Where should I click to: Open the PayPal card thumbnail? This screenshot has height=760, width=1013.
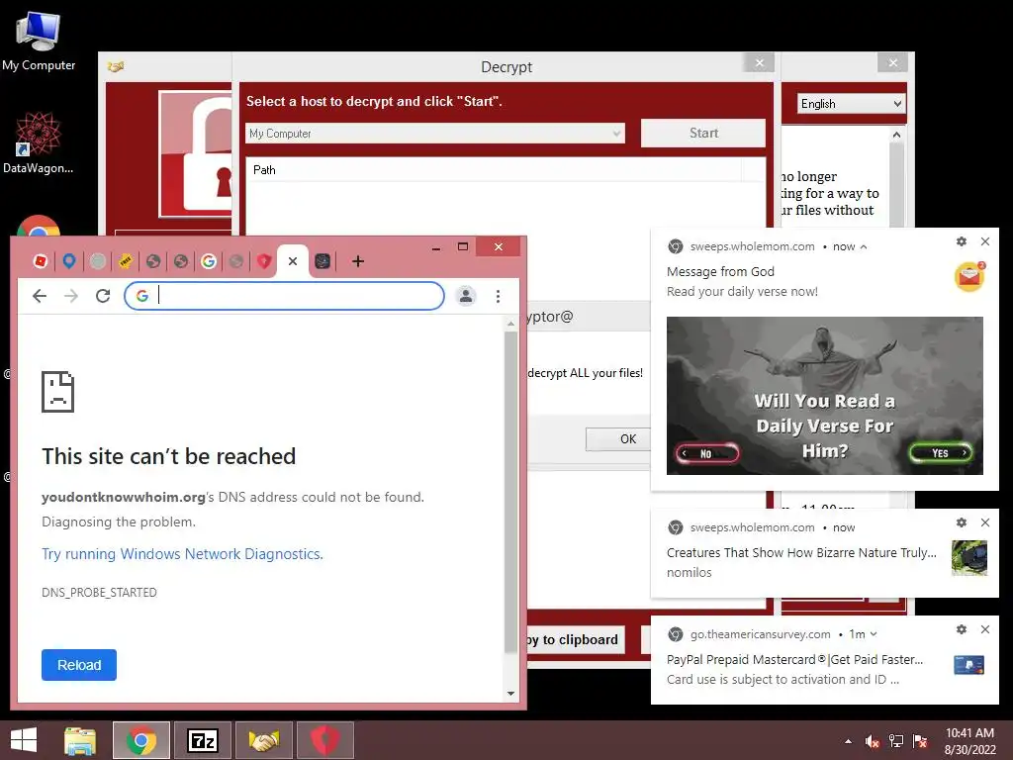pos(969,665)
